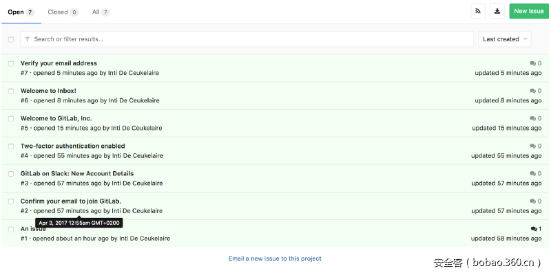This screenshot has height=275, width=551.
Task: Open comments icon for Welcome to GitLab, Inc.
Action: 532,118
